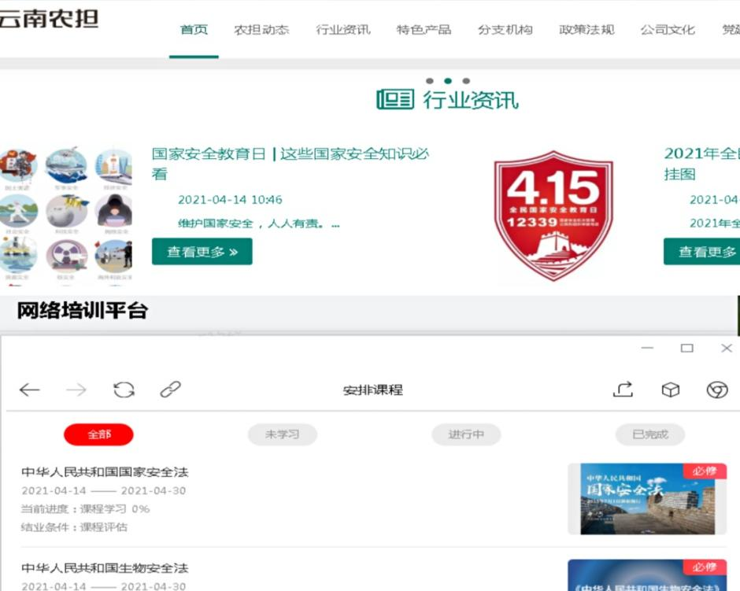Image resolution: width=740 pixels, height=591 pixels.
Task: Open the 中华人民共和国生物安全法 course title
Action: 105,568
